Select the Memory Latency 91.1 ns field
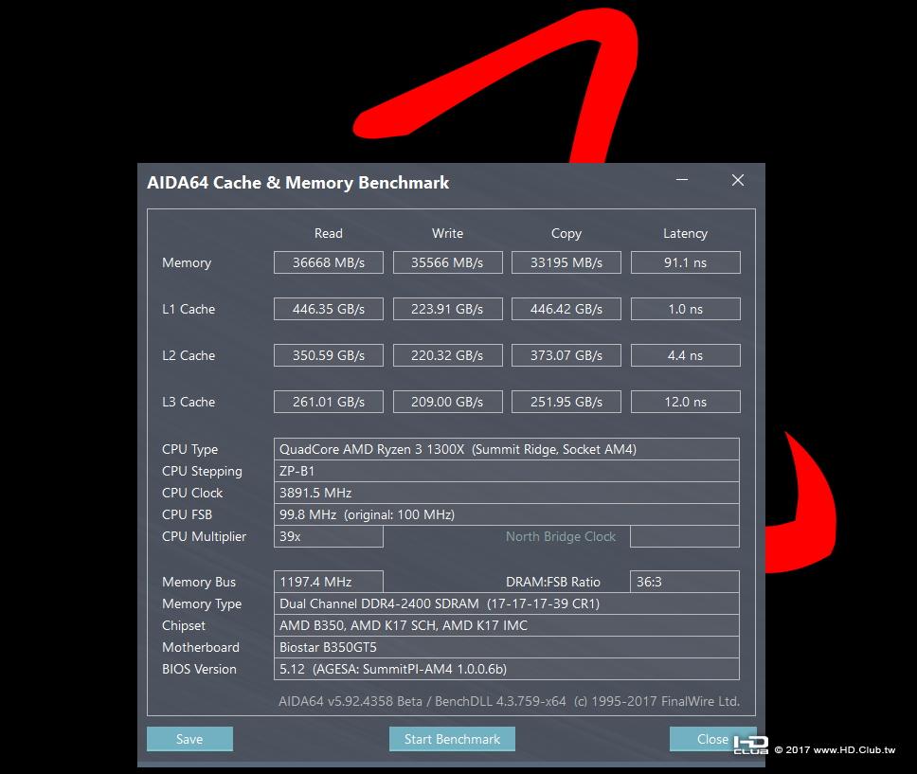The width and height of the screenshot is (917, 774). point(686,262)
